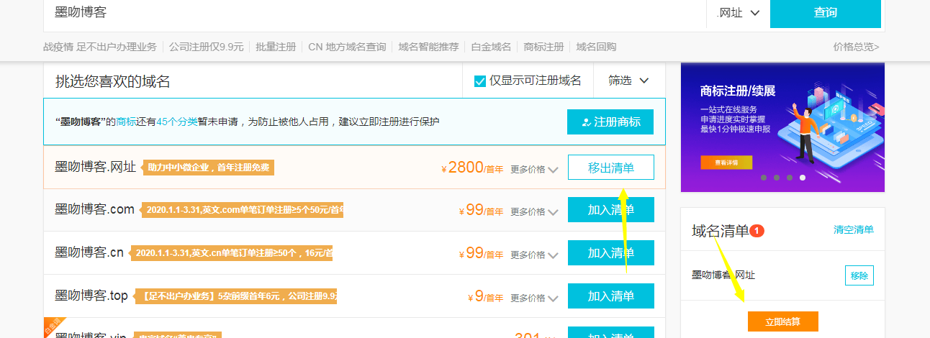Select third carousel dot on banner

[x=790, y=177]
